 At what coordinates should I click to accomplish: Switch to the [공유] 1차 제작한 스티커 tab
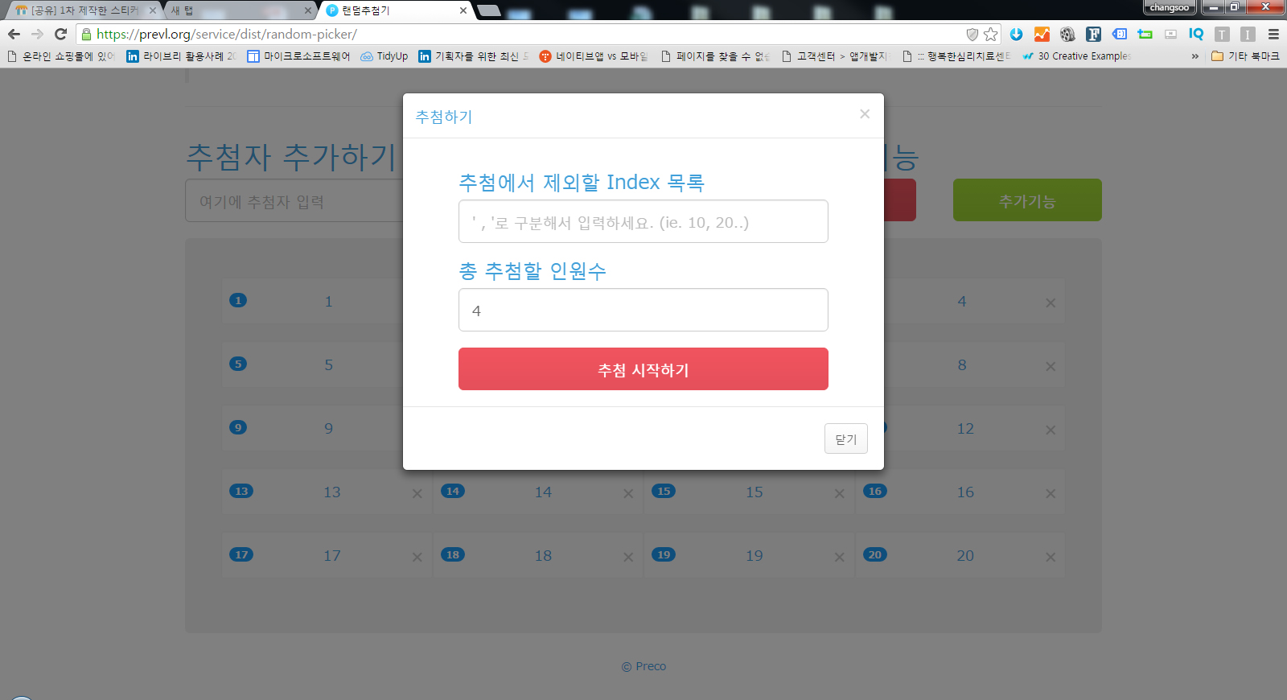pos(80,10)
